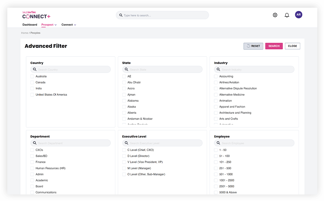Open the settings gear icon
324x201 pixels.
tap(275, 15)
